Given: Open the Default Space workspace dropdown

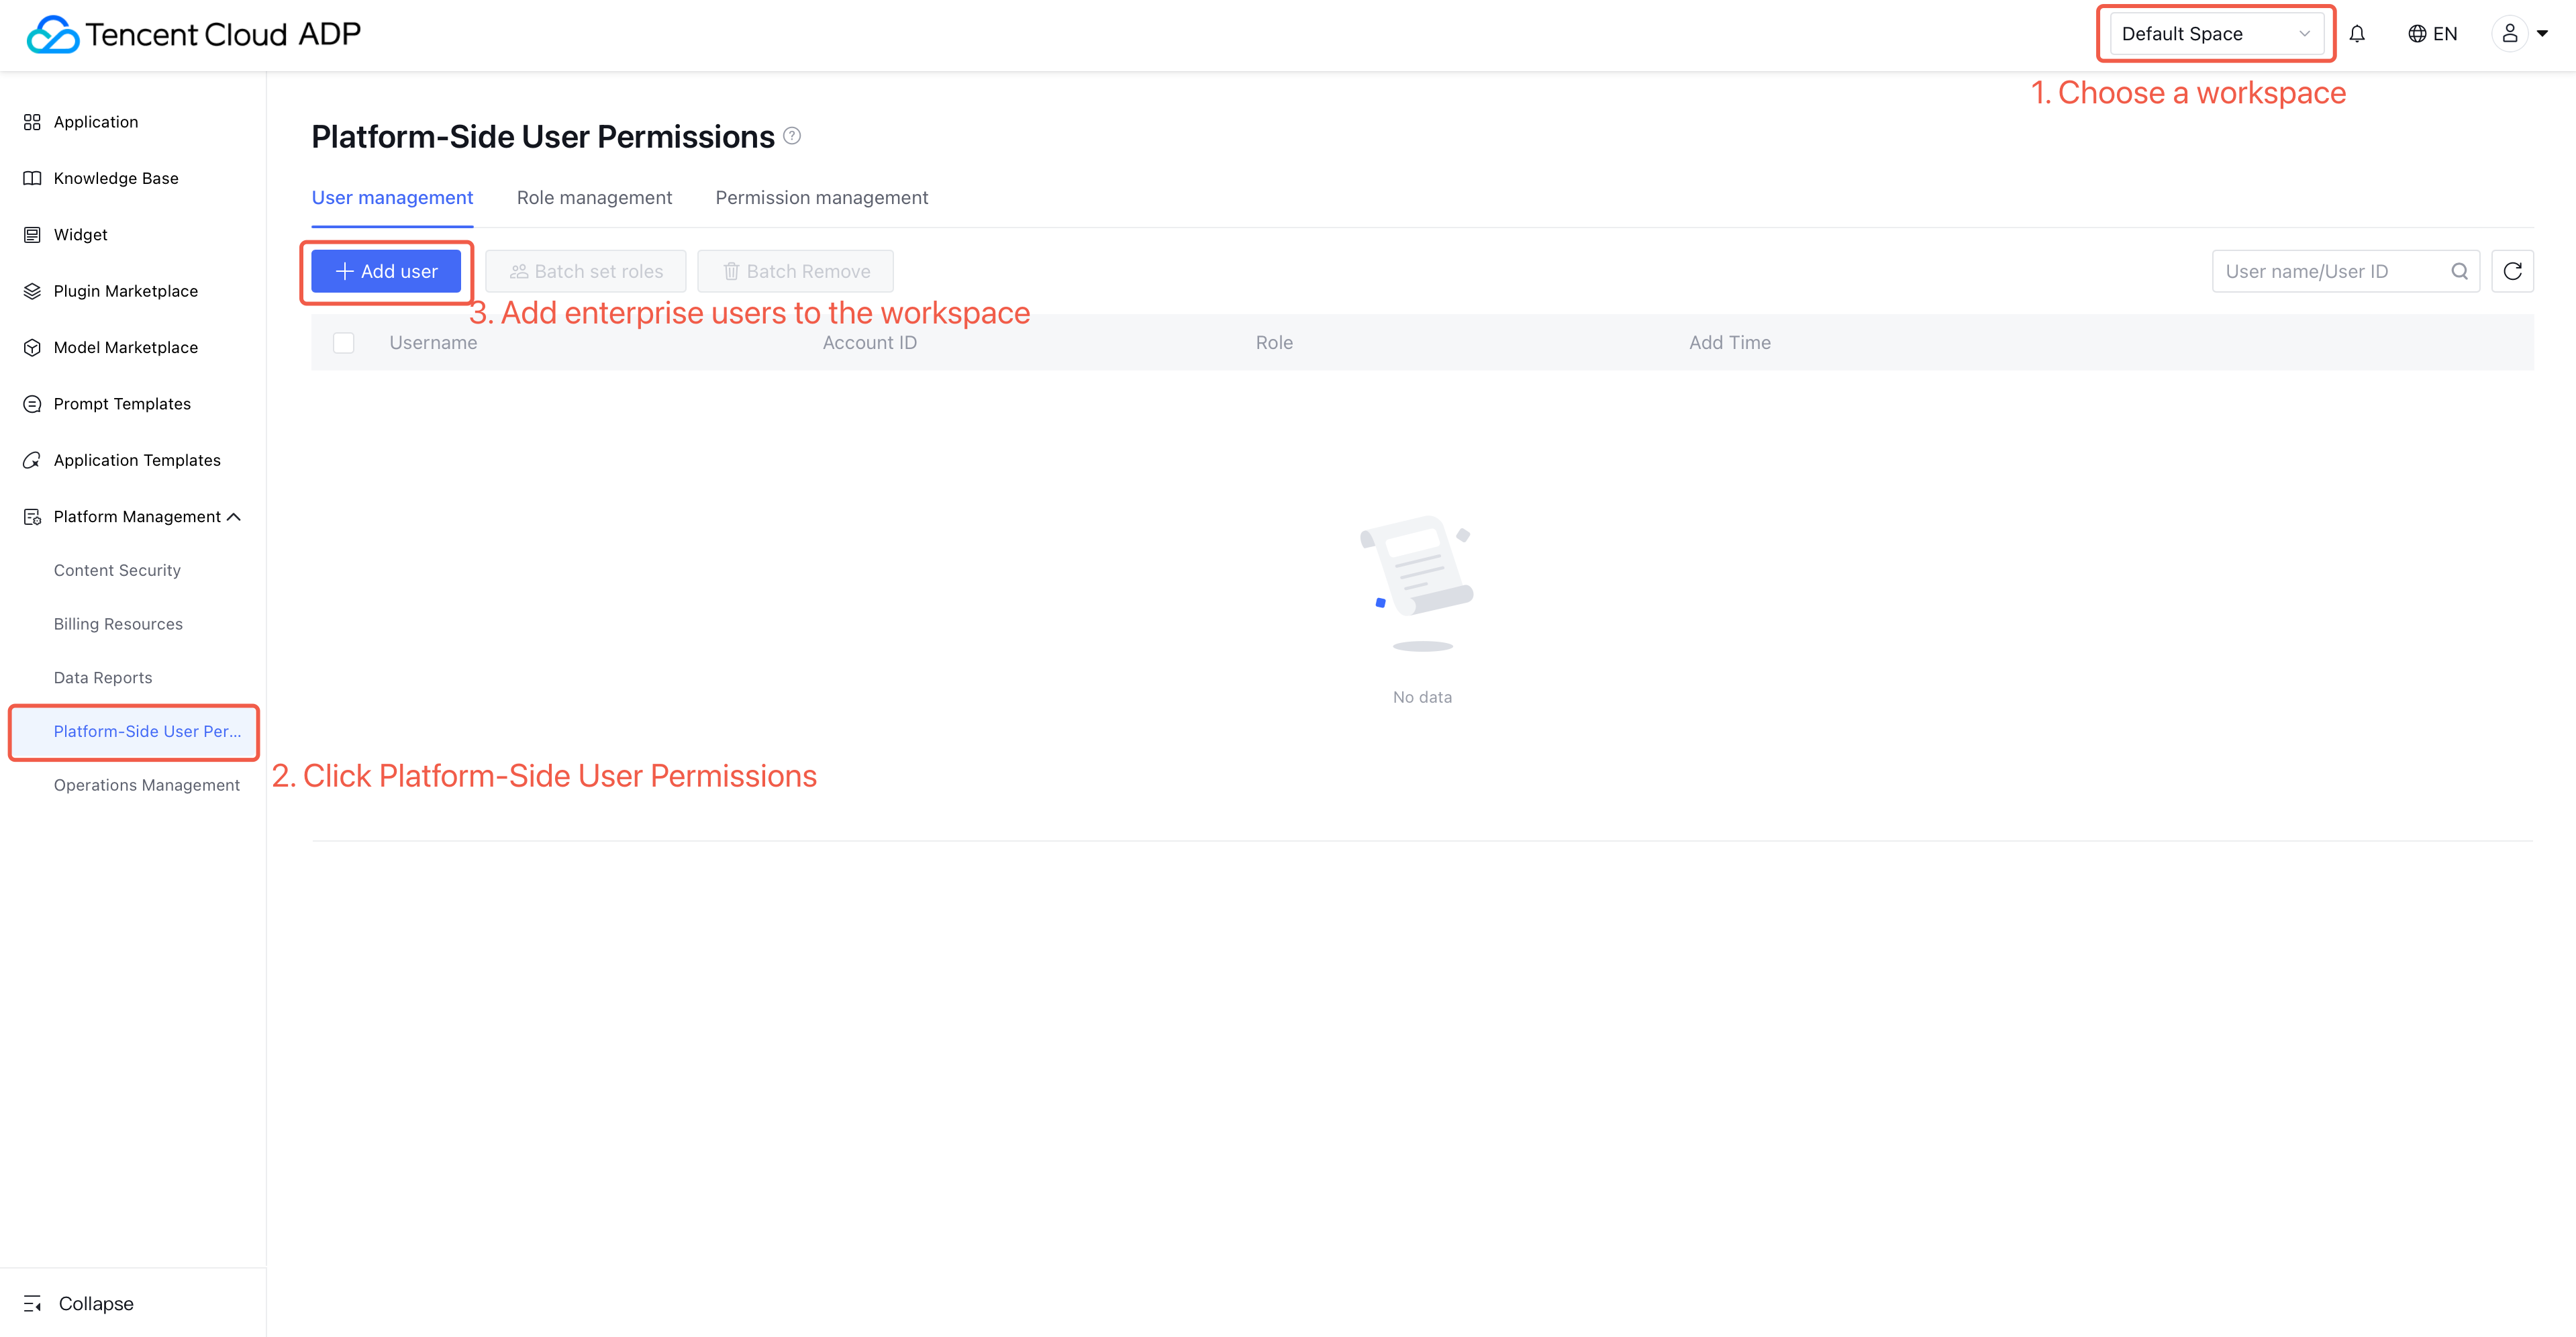Looking at the screenshot, I should [2214, 34].
